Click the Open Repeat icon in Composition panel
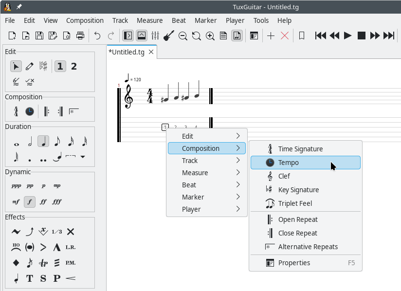 [x=46, y=111]
